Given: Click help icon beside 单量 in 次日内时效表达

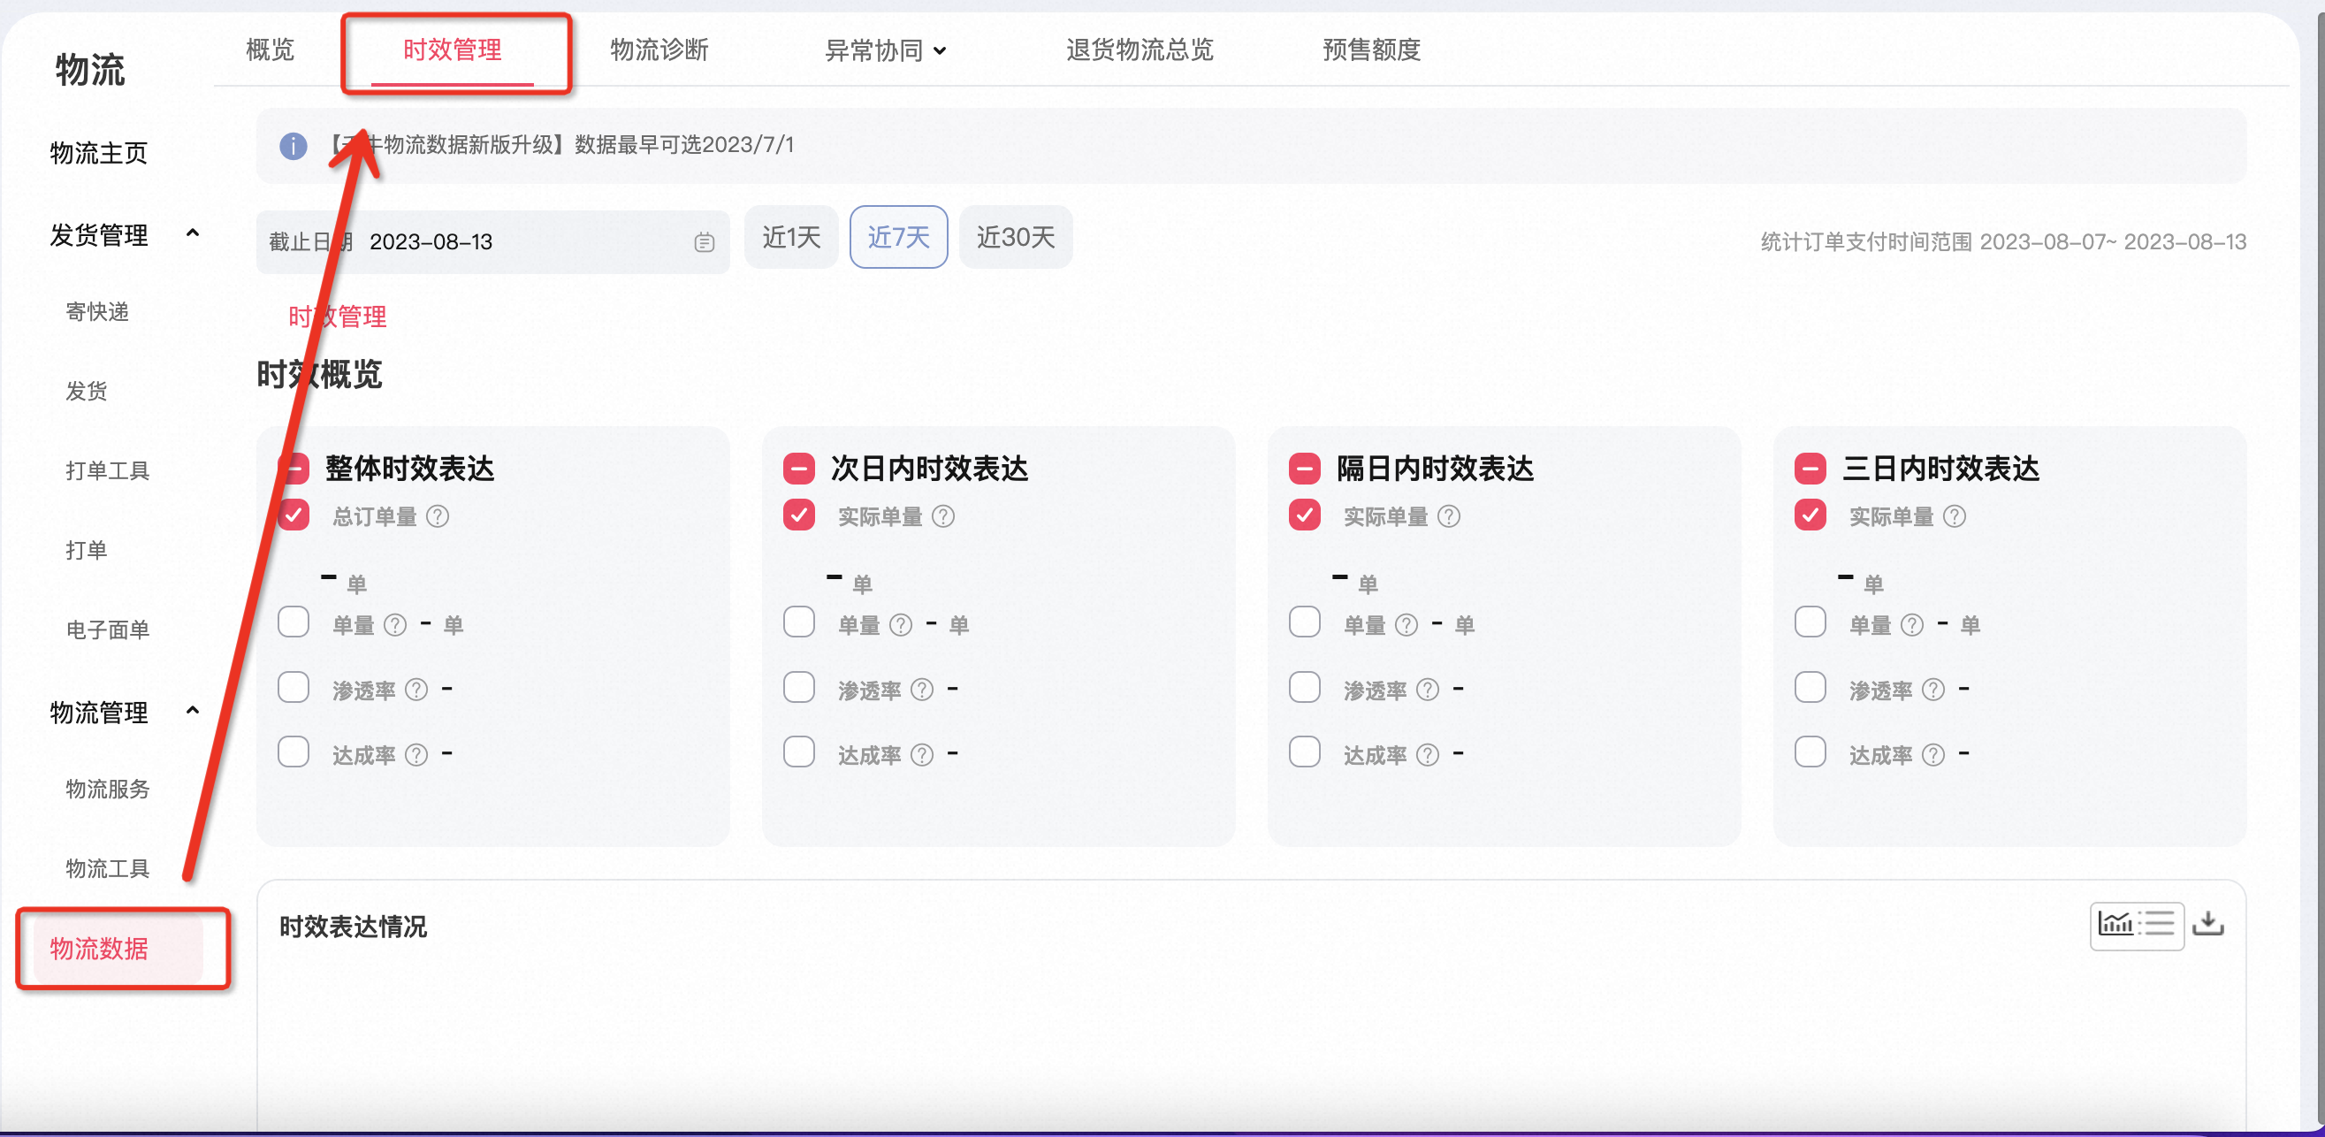Looking at the screenshot, I should tap(900, 624).
